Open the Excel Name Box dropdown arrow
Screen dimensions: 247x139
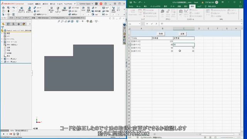pyautogui.click(x=140, y=24)
